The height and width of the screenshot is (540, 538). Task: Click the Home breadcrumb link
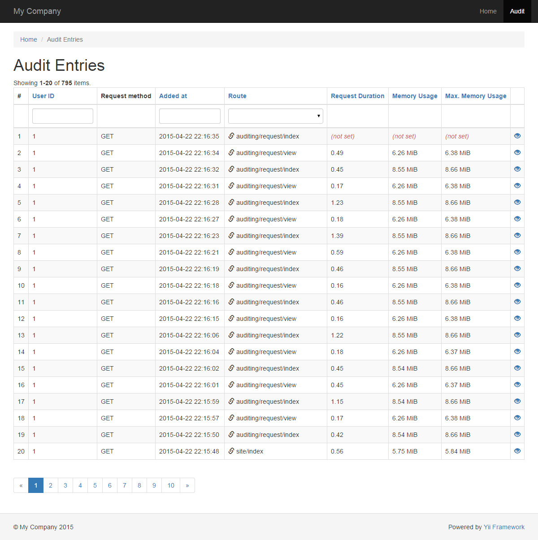click(29, 39)
